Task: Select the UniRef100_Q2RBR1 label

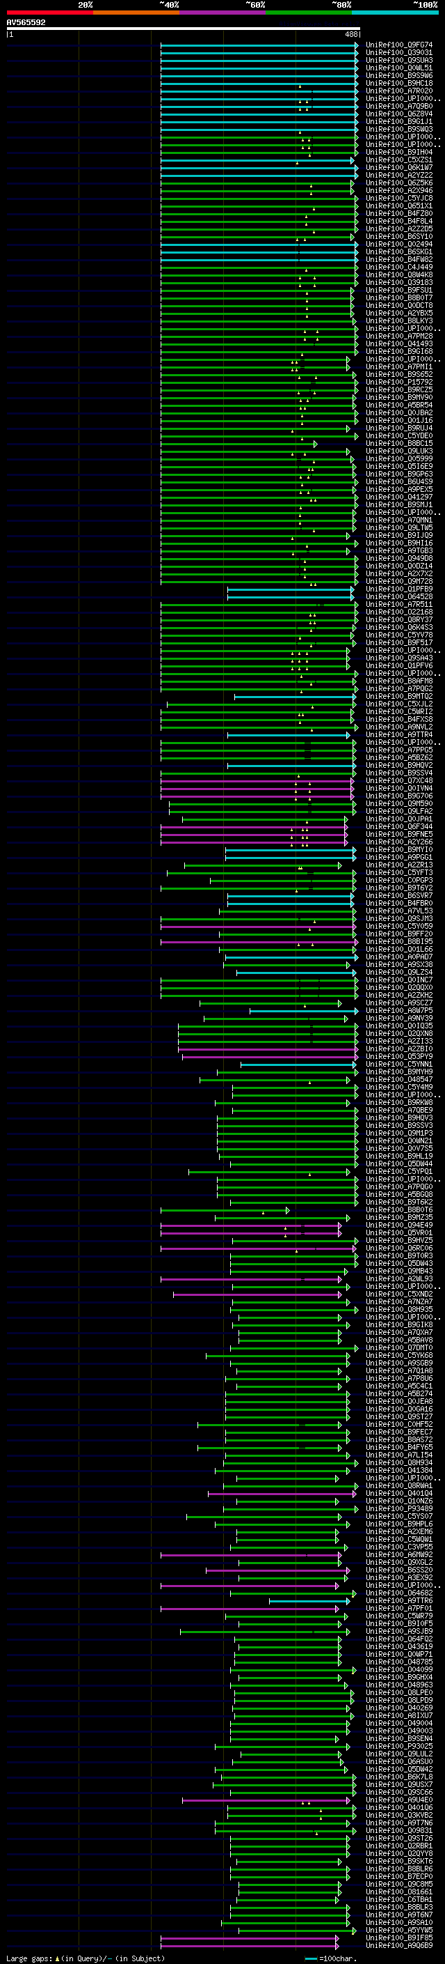Action: tap(399, 1846)
